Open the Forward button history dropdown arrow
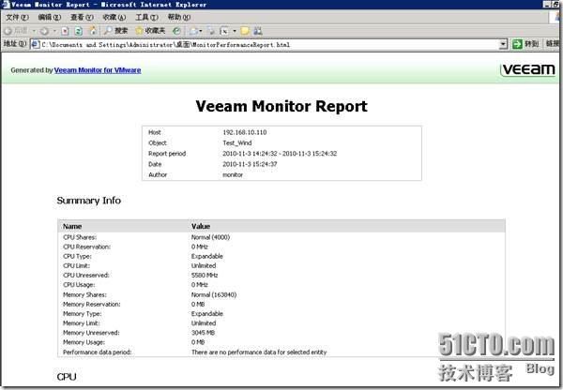Screen dimensions: 563x390 tap(54, 31)
